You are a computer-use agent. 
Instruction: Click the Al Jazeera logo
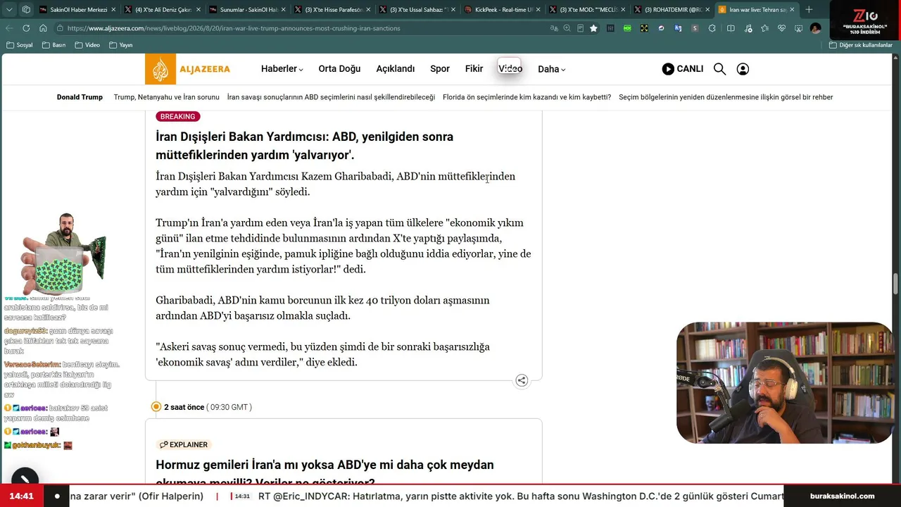pyautogui.click(x=188, y=69)
